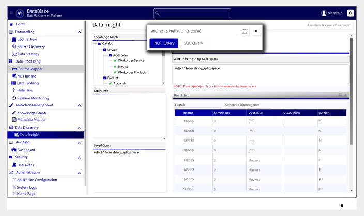The height and width of the screenshot is (216, 364).
Task: Click the Source Discovery icon
Action: (14, 47)
